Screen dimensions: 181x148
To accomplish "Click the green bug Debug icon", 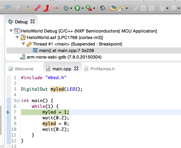I will (x=66, y=8).
